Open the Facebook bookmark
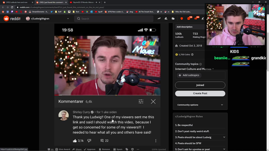This screenshot has width=269, height=151. pos(8,12)
